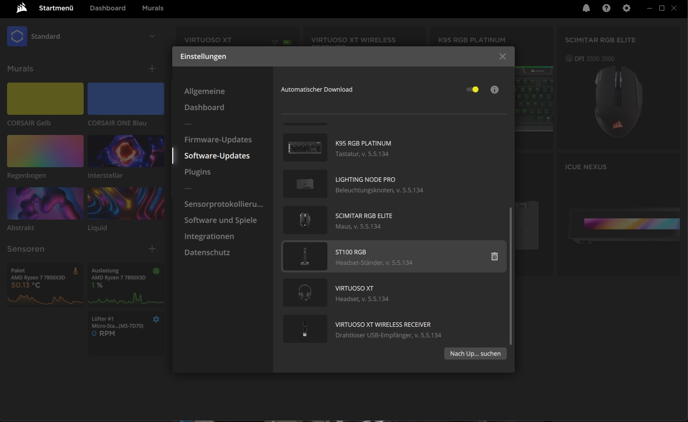The width and height of the screenshot is (688, 422).
Task: Click the VIRTUOSO XT WIRELESS RECEIVER thumbnail
Action: (x=305, y=329)
